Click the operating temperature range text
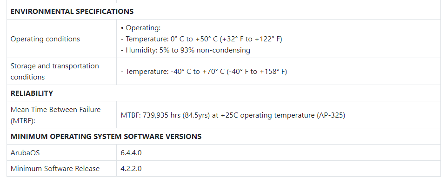 click(x=201, y=39)
